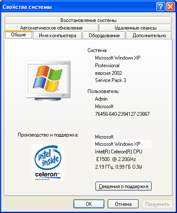Click the title bar Help question mark icon

click(x=161, y=7)
